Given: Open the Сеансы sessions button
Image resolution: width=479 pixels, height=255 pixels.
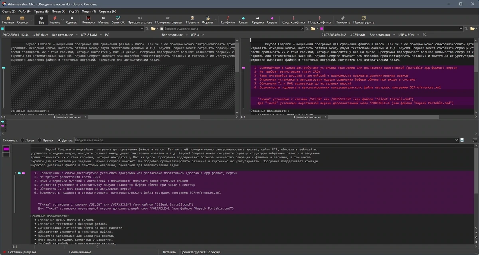Looking at the screenshot, I should (22, 20).
